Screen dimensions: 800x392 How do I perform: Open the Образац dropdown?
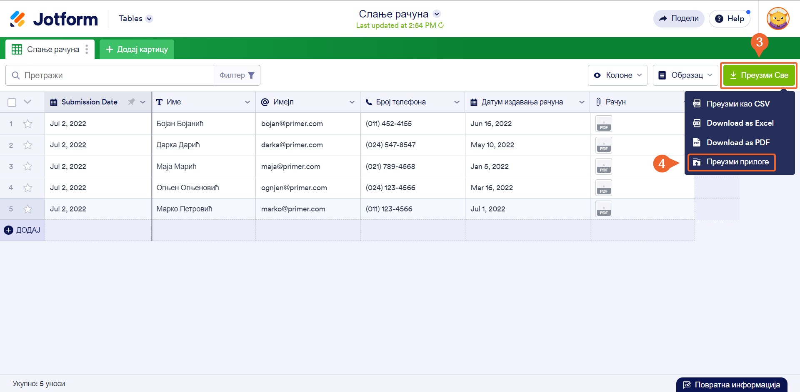click(x=685, y=75)
